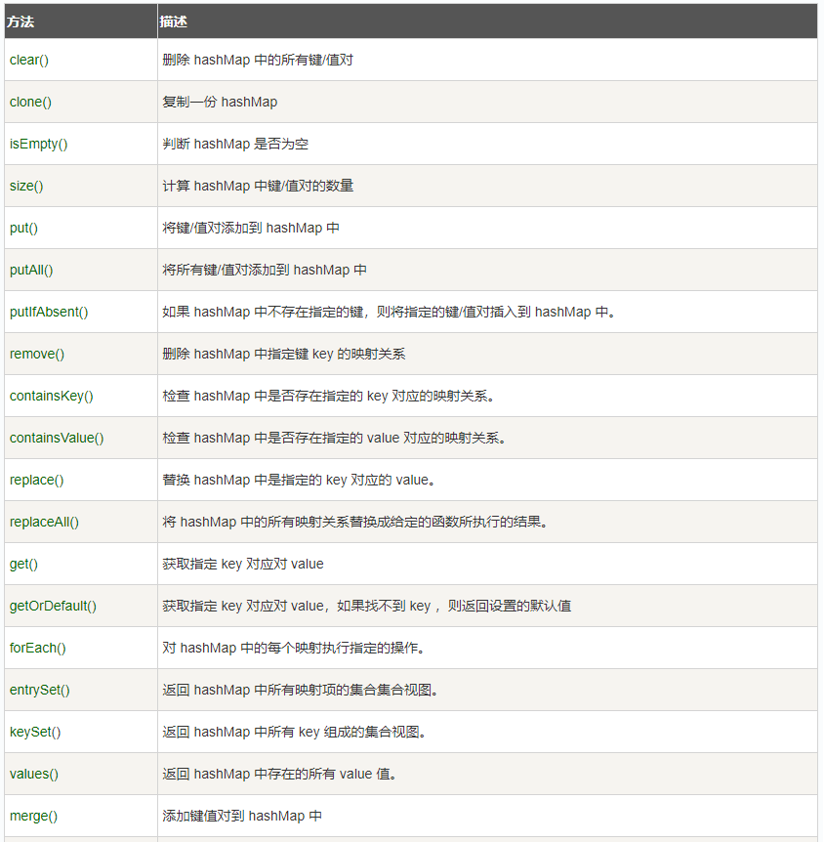Open the get() method link
The image size is (824, 842).
[23, 564]
